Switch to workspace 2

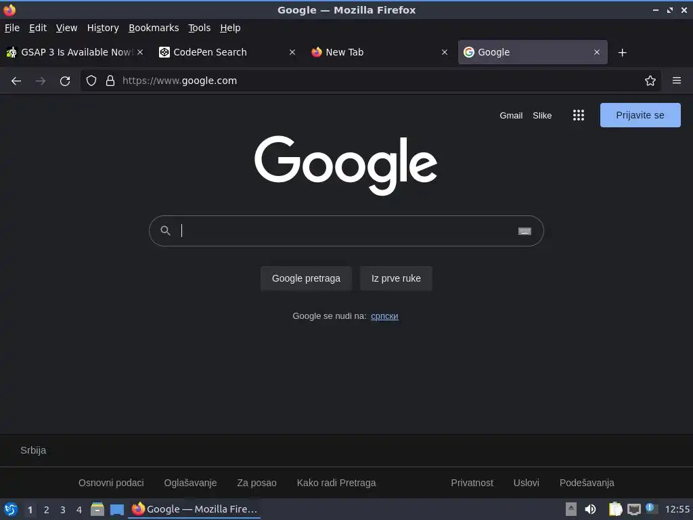(47, 510)
